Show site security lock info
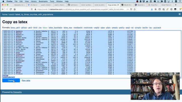The image size is (182, 102). click(35, 9)
